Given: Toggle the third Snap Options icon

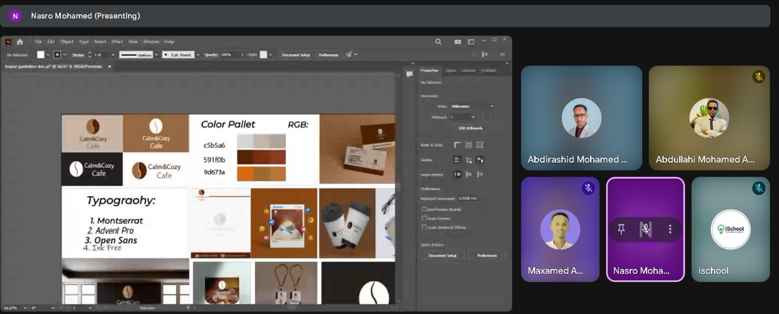Looking at the screenshot, I should [x=480, y=174].
